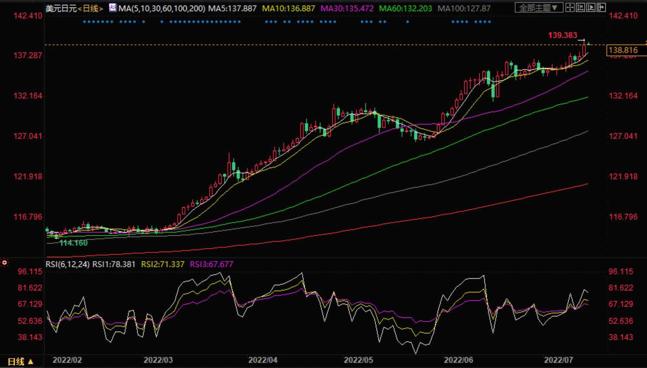Click the shift-chart-right arrow icon
This screenshot has height=368, width=647.
[x=601, y=7]
